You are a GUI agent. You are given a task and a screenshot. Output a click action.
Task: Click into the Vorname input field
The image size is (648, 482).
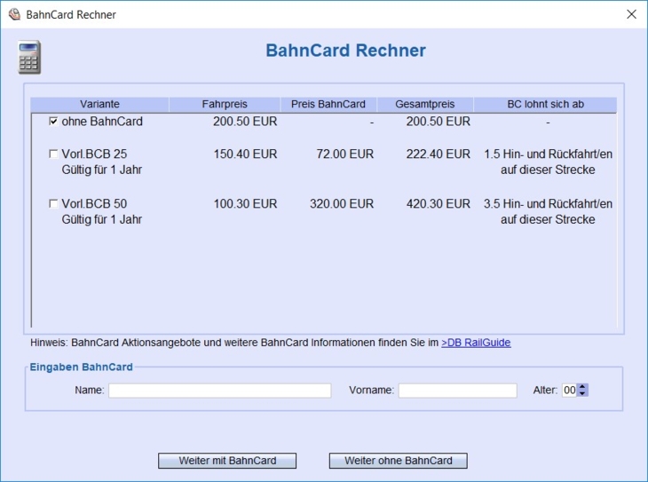click(x=457, y=391)
